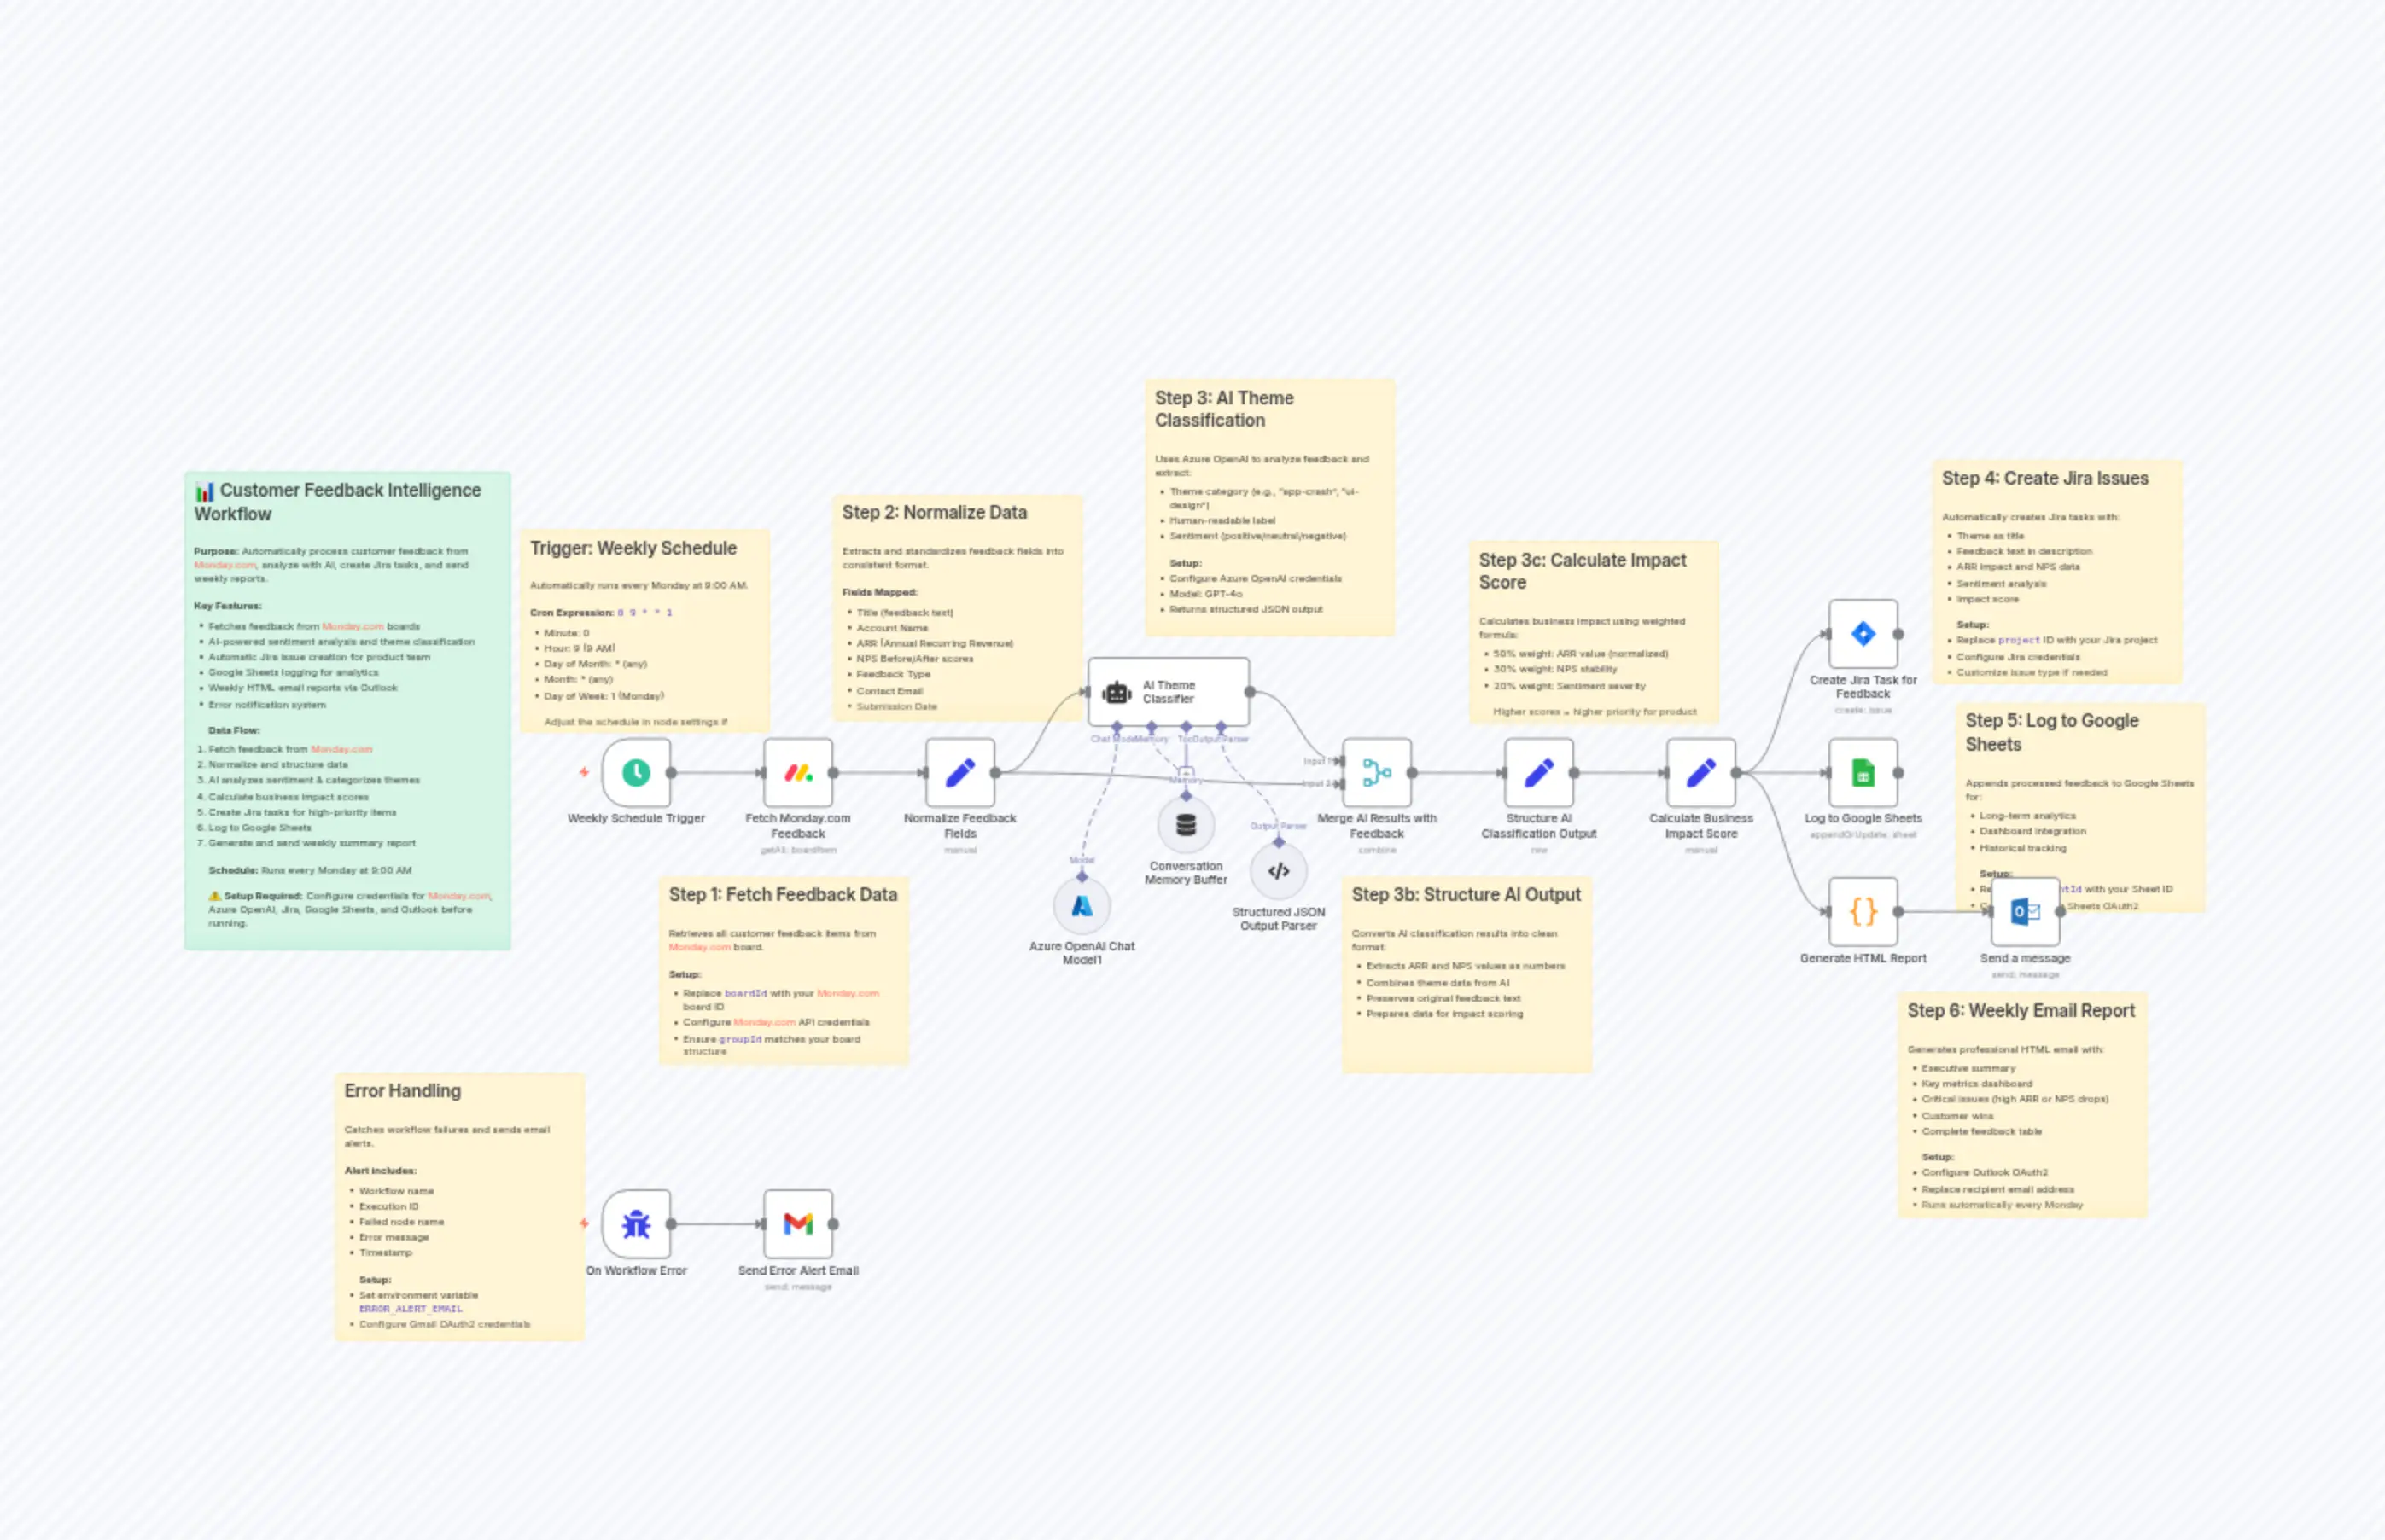Image resolution: width=2385 pixels, height=1540 pixels.
Task: Open the Structure AI Classification Output node
Action: (x=1539, y=773)
